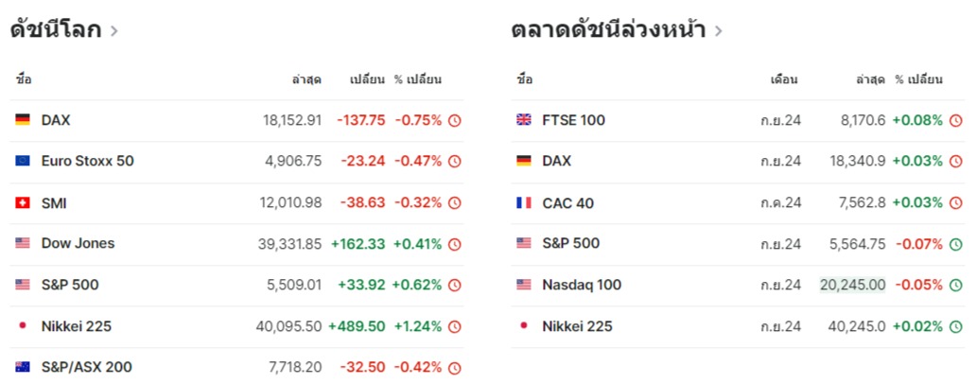Expand the ตลาดดัชนีล่วงหน้า section chevron
977x384 pixels.
tap(719, 30)
